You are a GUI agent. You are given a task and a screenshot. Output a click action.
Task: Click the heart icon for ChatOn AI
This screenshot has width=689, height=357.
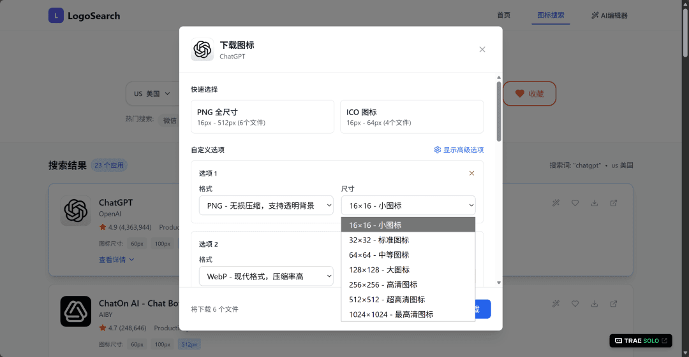(x=575, y=304)
